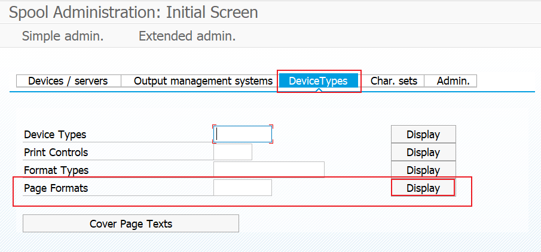The width and height of the screenshot is (541, 252).
Task: Open Simple admin. toolbar option
Action: 63,36
